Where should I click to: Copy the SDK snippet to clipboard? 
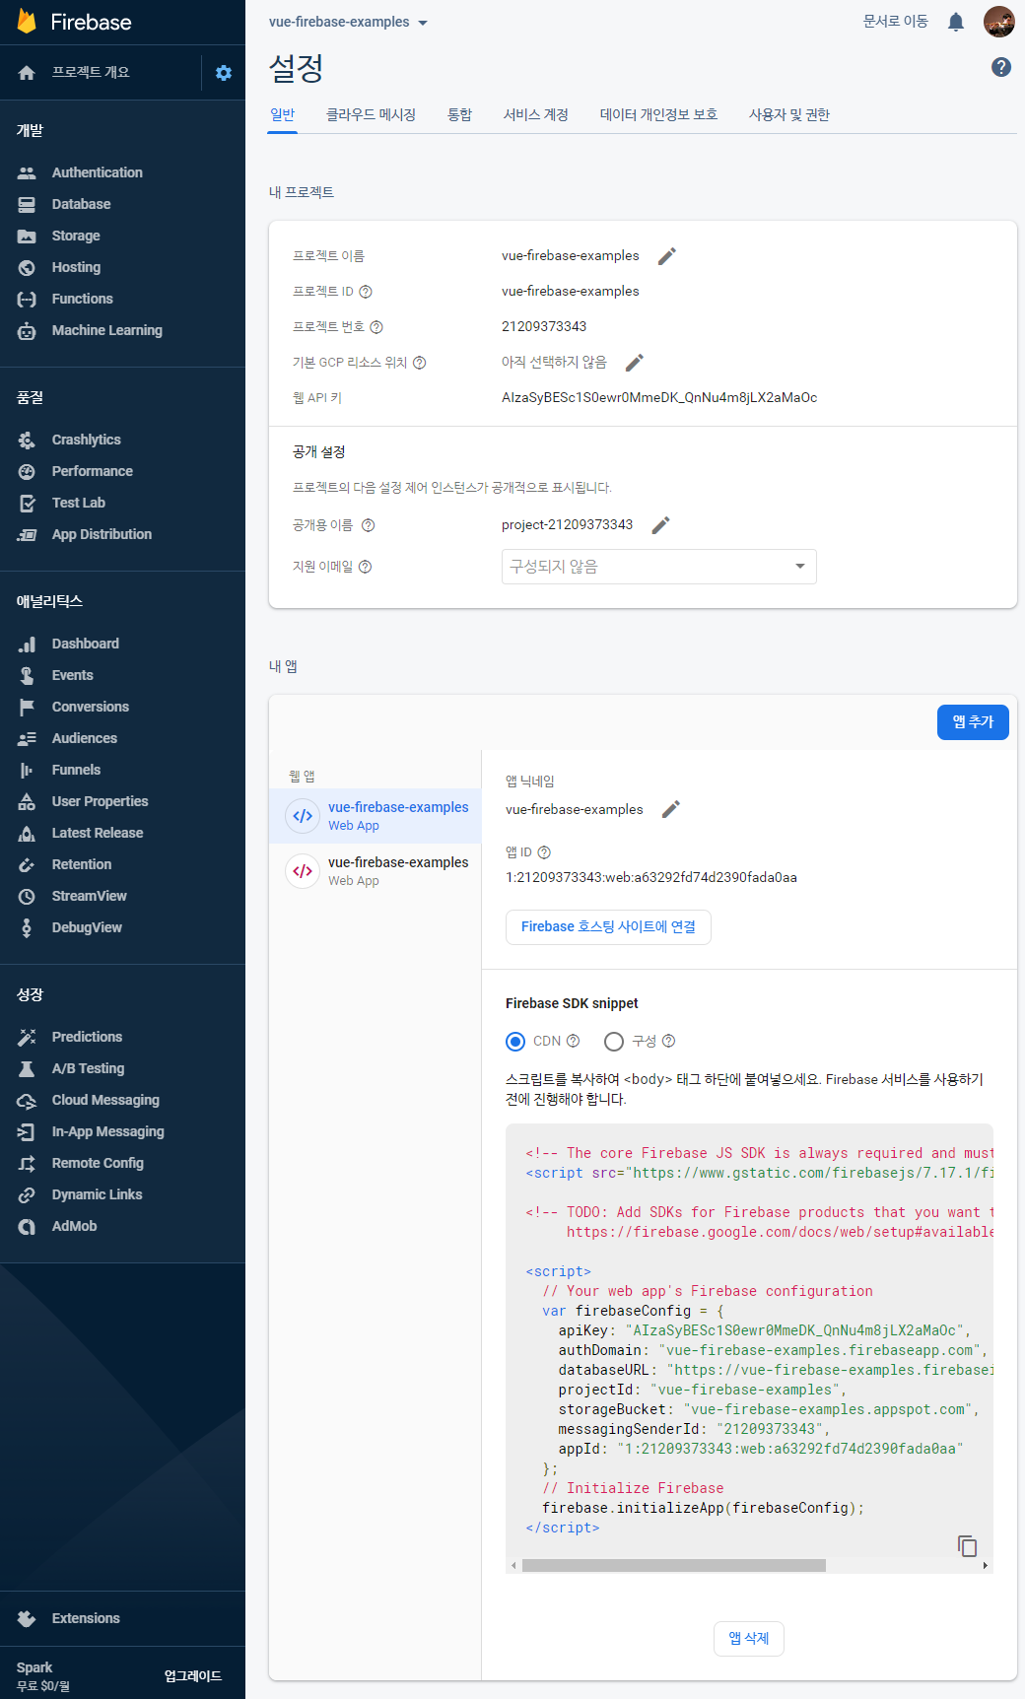pyautogui.click(x=968, y=1545)
